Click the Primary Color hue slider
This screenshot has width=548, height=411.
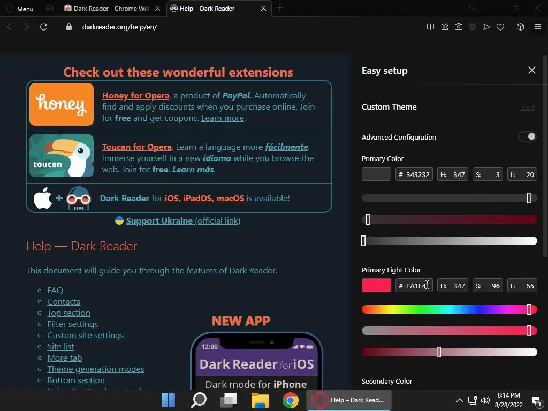(450, 198)
